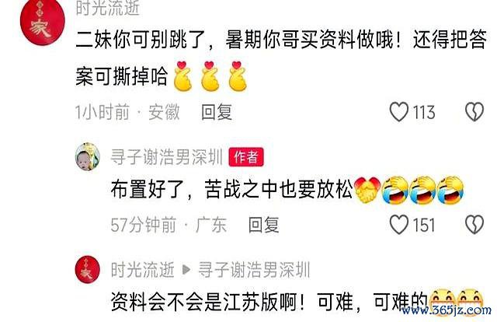Select the 151 like count
This screenshot has height=322, width=497.
click(x=423, y=225)
